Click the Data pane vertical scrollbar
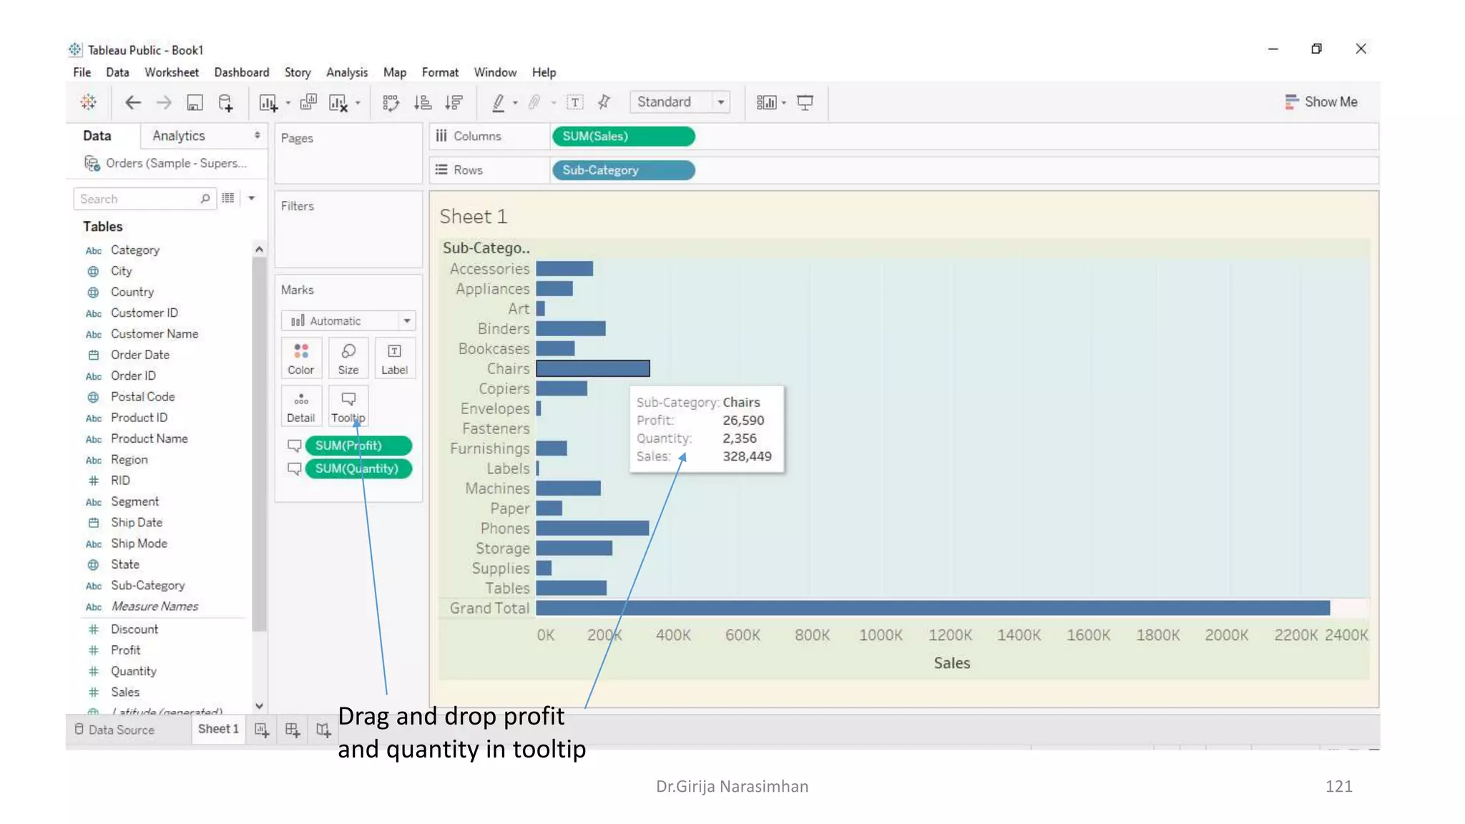1465x824 pixels. point(259,443)
